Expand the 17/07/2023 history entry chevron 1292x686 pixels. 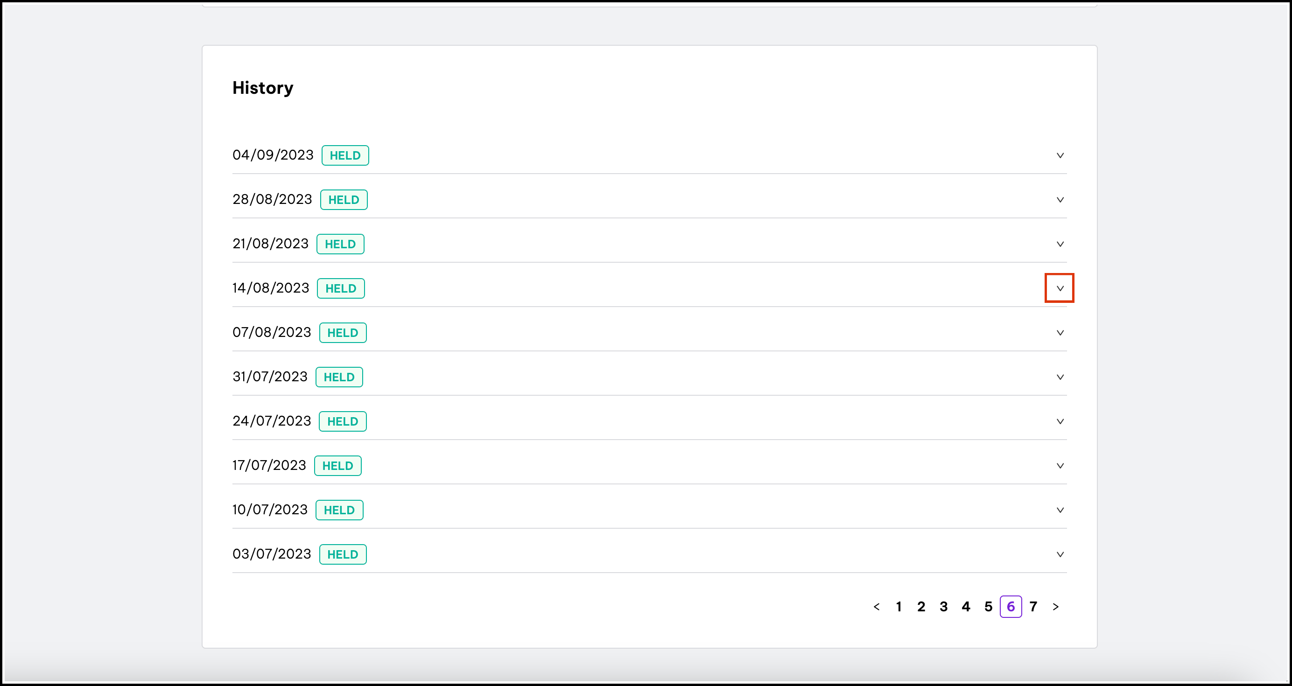click(1060, 466)
